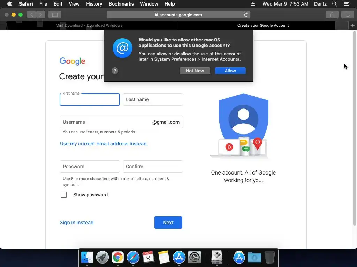Focus the Last name field
This screenshot has height=267, width=357.
(x=153, y=99)
